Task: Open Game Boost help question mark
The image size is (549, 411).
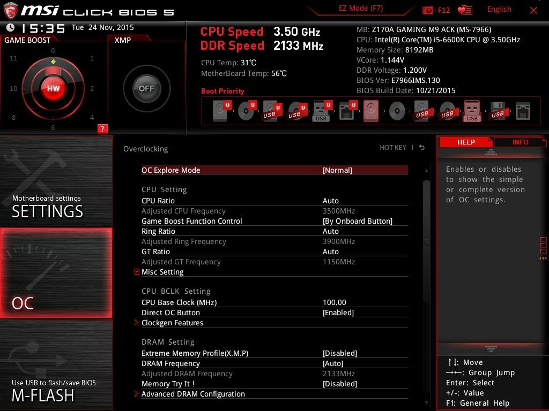Action: [102, 128]
